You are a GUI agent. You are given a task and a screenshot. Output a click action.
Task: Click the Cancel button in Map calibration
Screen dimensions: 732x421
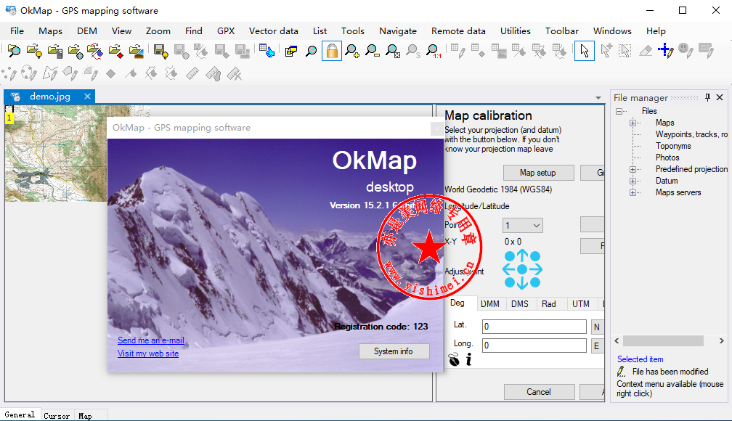539,392
